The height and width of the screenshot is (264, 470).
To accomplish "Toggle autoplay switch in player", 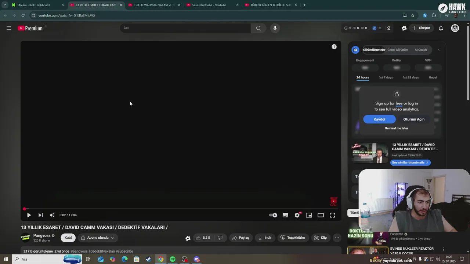I will coord(273,215).
